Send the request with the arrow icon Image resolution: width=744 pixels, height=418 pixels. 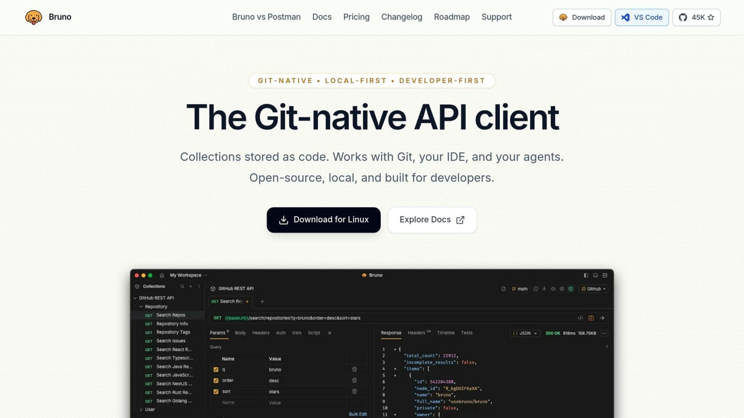pyautogui.click(x=602, y=318)
